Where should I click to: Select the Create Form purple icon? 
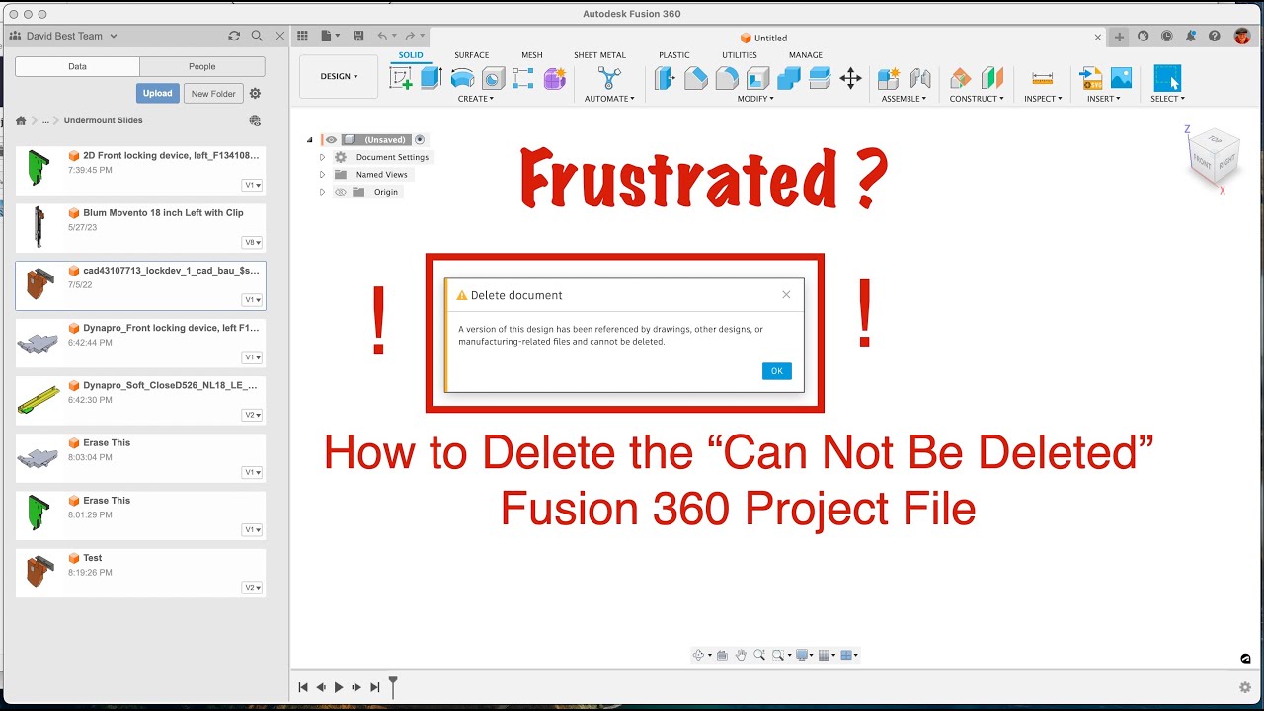[x=555, y=78]
